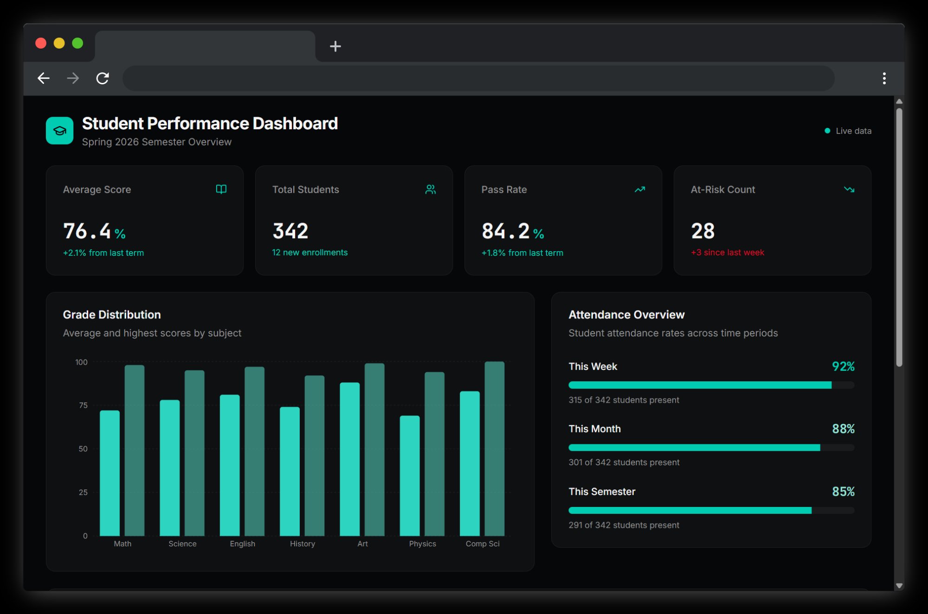Click the forward navigation arrow
928x614 pixels.
pos(73,78)
